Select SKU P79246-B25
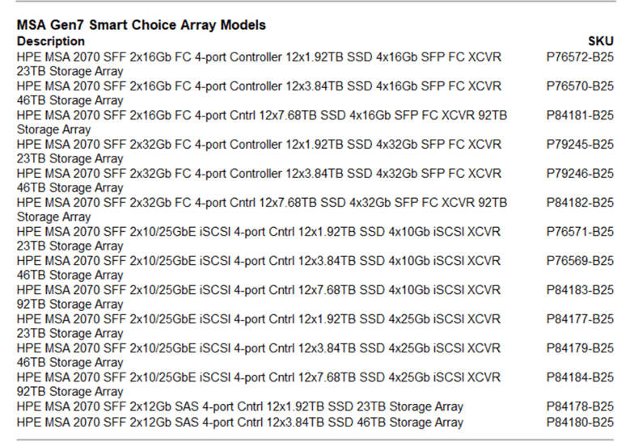Screen dimensions: 630x442 coord(580,174)
